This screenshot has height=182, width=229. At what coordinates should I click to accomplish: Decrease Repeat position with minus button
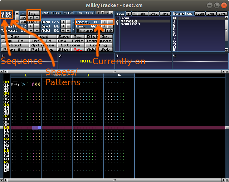point(36,31)
